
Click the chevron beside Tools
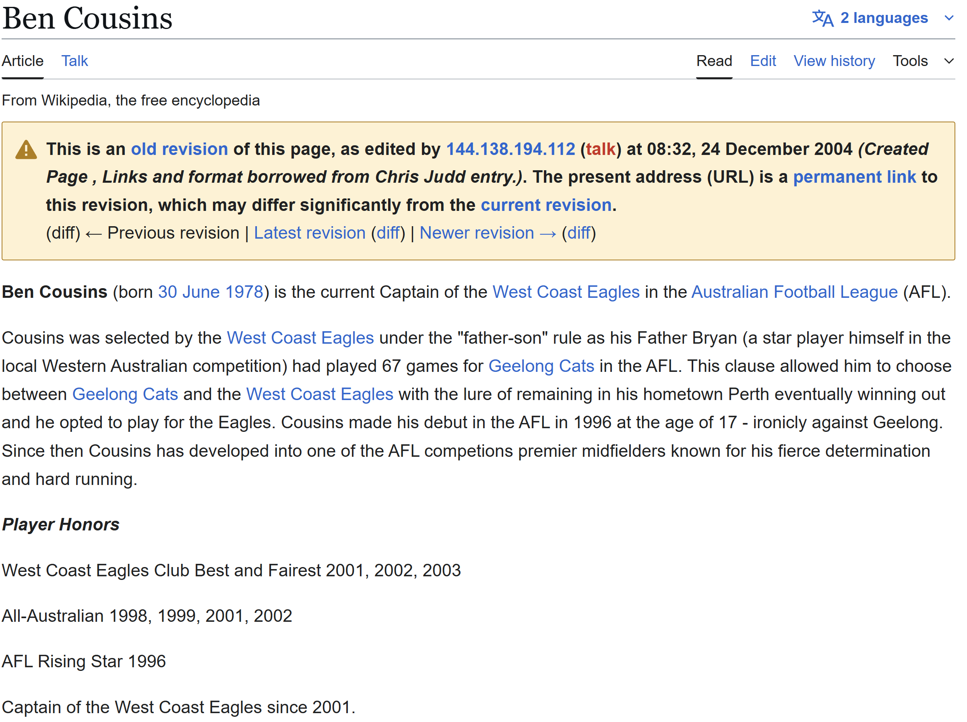click(x=948, y=61)
